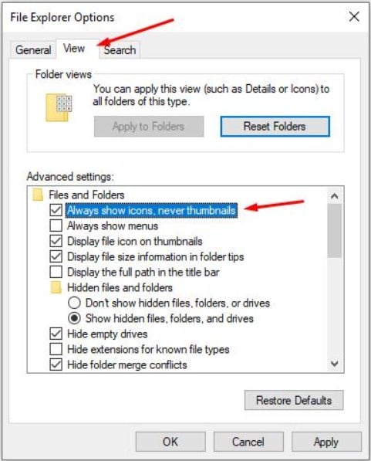Select Show hidden files, folders, and drives
Viewport: 371px width, 461px height.
[74, 318]
